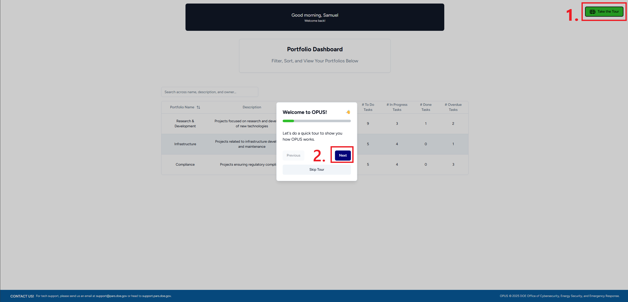Open support@pars.doe.gov email link

tap(111, 296)
